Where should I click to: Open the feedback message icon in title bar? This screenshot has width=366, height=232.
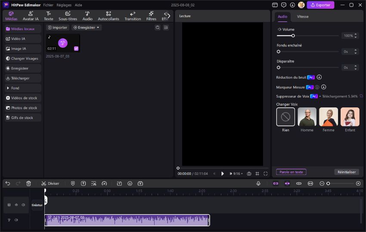284,5
